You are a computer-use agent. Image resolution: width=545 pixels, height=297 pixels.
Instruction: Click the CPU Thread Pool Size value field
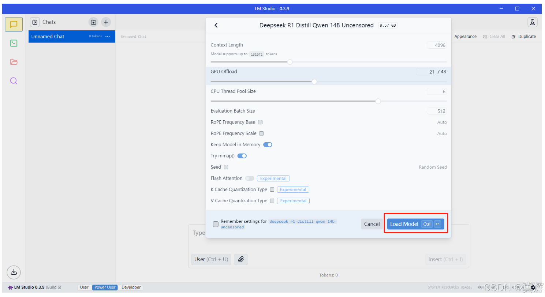(x=437, y=92)
